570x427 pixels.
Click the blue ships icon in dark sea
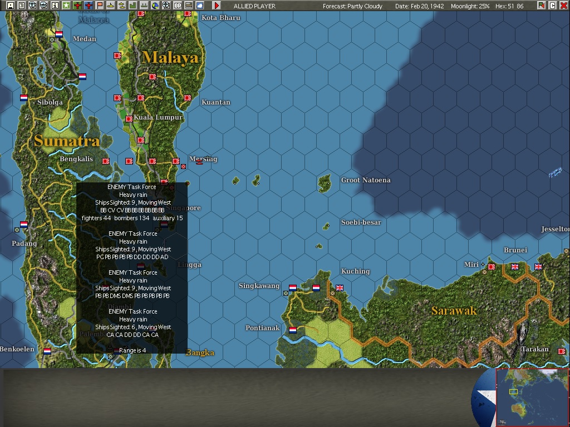tap(555, 172)
